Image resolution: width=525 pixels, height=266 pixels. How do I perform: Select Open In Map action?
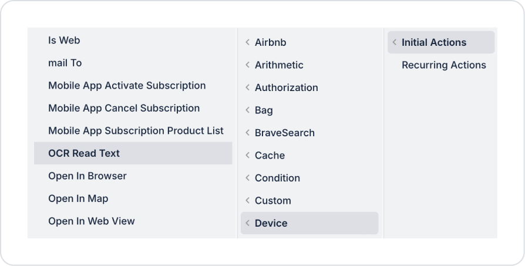pyautogui.click(x=78, y=198)
